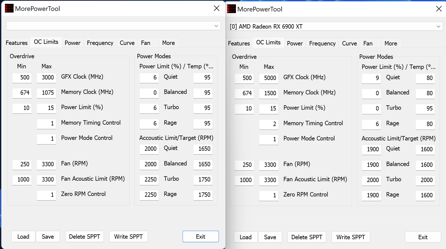Edit Quiet acoustic limit 2000 in left window

click(149, 149)
